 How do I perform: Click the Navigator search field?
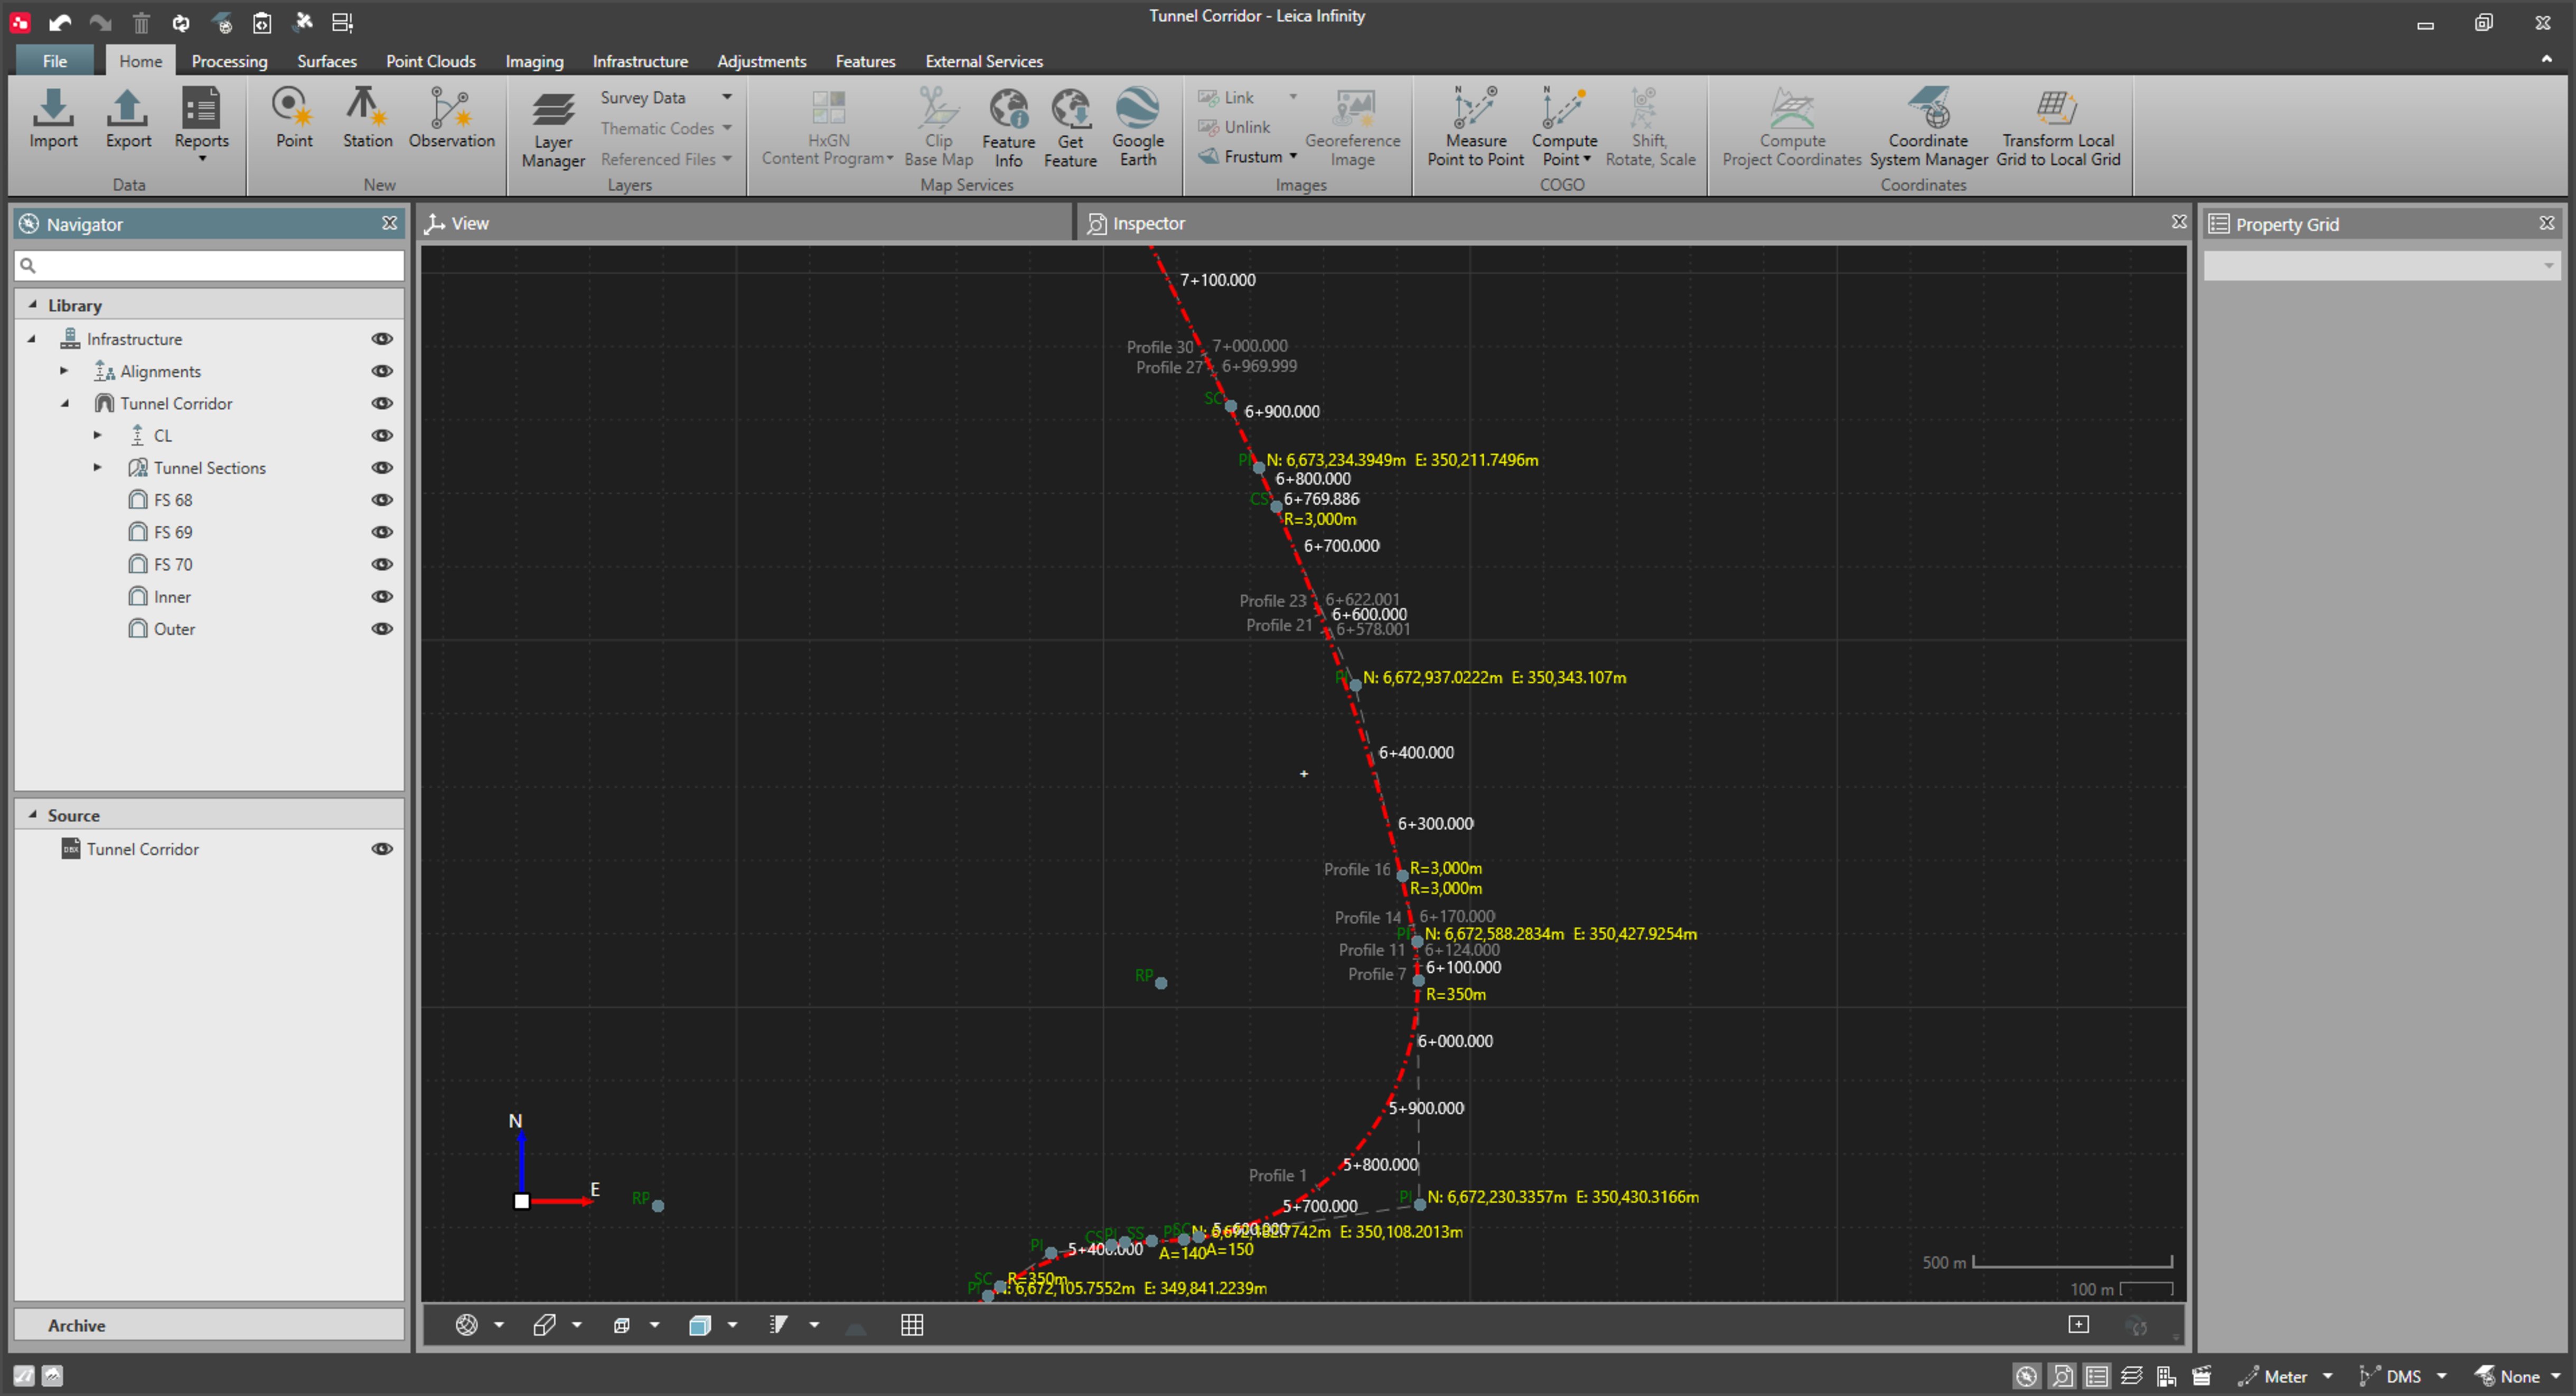(209, 265)
